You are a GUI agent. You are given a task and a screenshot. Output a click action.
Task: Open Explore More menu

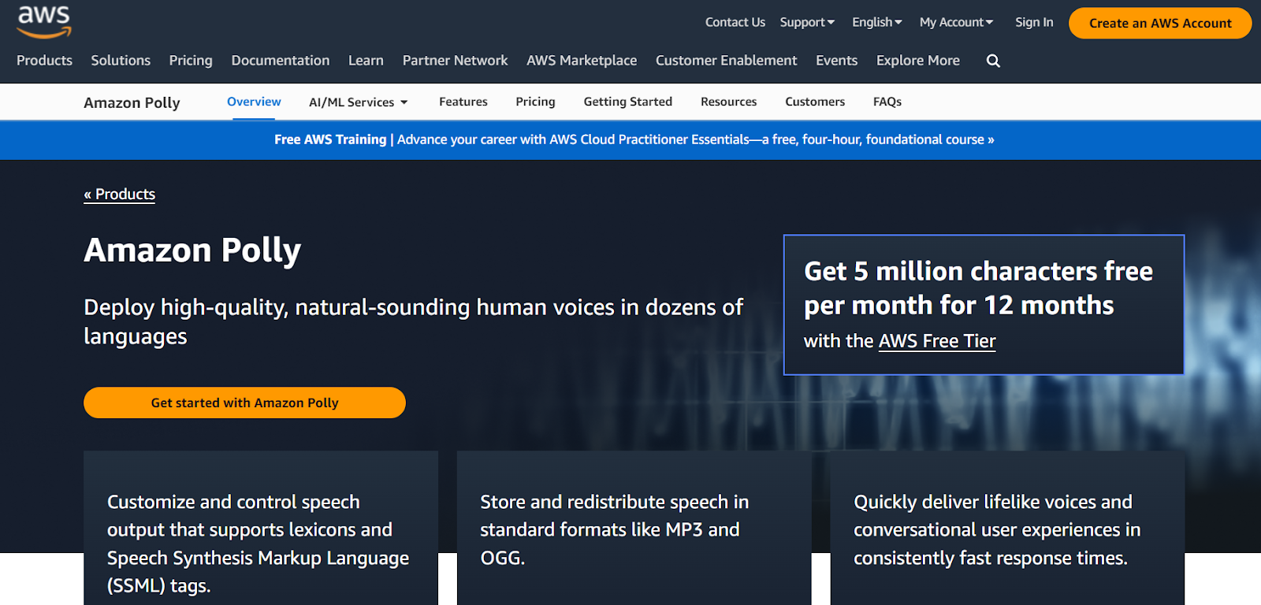click(x=918, y=61)
